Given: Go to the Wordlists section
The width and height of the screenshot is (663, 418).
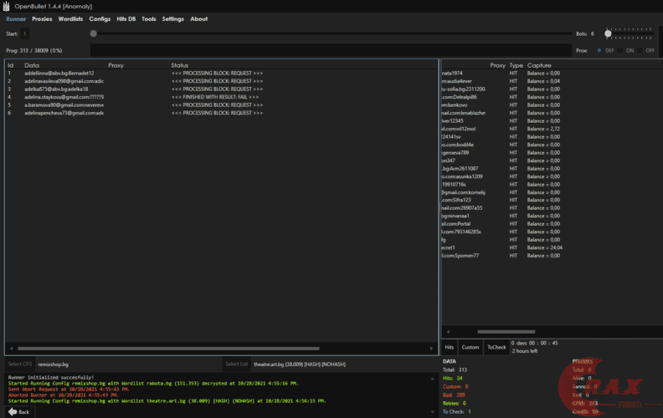Looking at the screenshot, I should coord(70,18).
